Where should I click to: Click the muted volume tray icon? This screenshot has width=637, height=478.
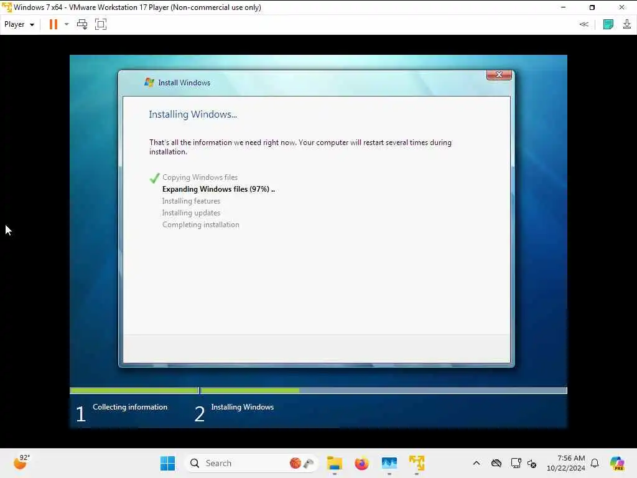tap(532, 463)
